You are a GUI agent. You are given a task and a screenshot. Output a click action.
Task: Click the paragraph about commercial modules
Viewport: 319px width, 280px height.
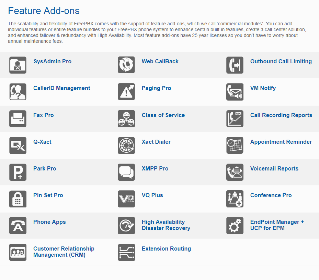[x=157, y=33]
